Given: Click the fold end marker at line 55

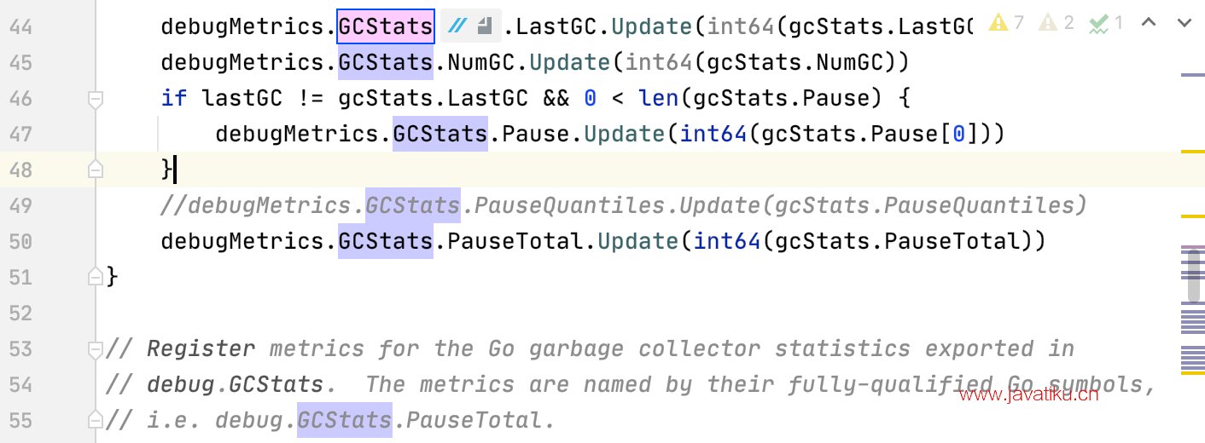Looking at the screenshot, I should tap(96, 420).
